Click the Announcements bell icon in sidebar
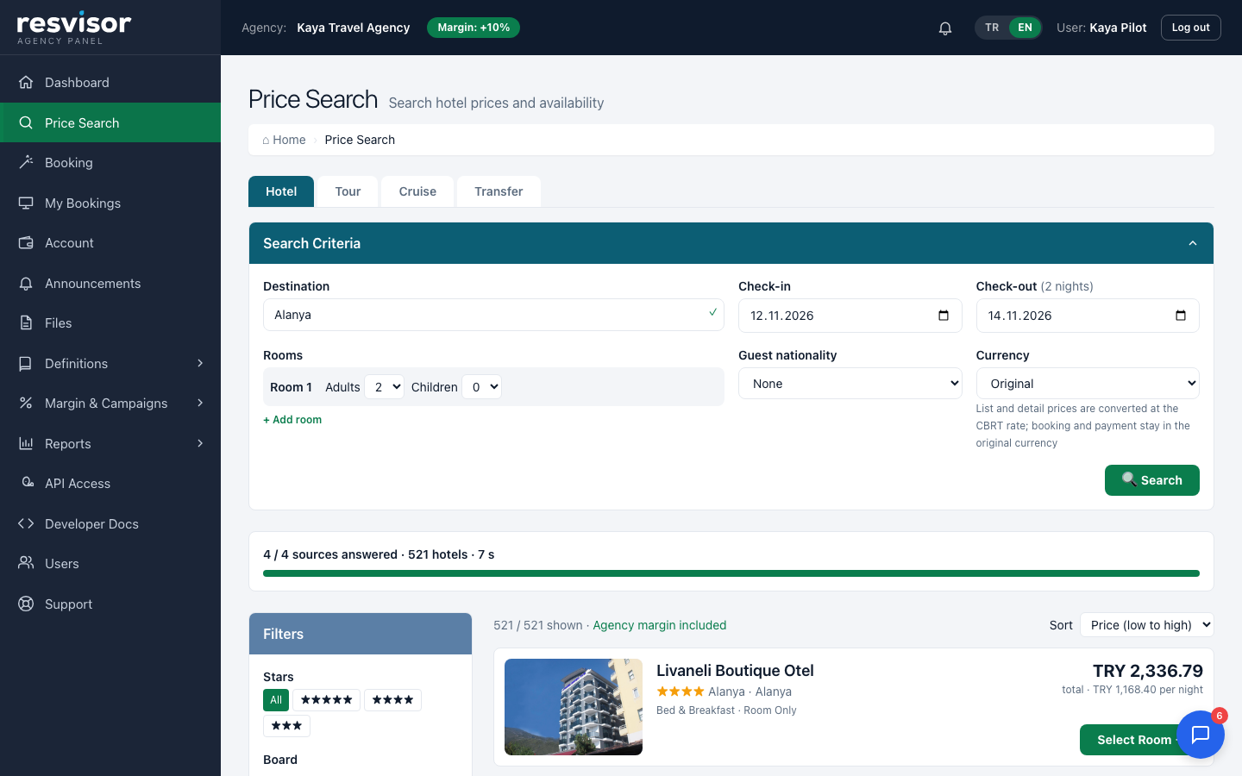The width and height of the screenshot is (1242, 776). coord(26,283)
